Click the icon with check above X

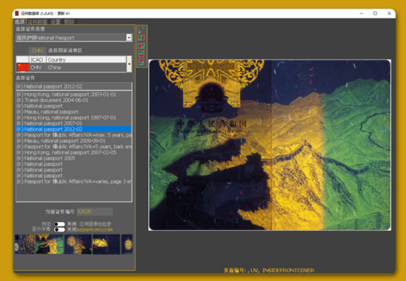[142, 54]
